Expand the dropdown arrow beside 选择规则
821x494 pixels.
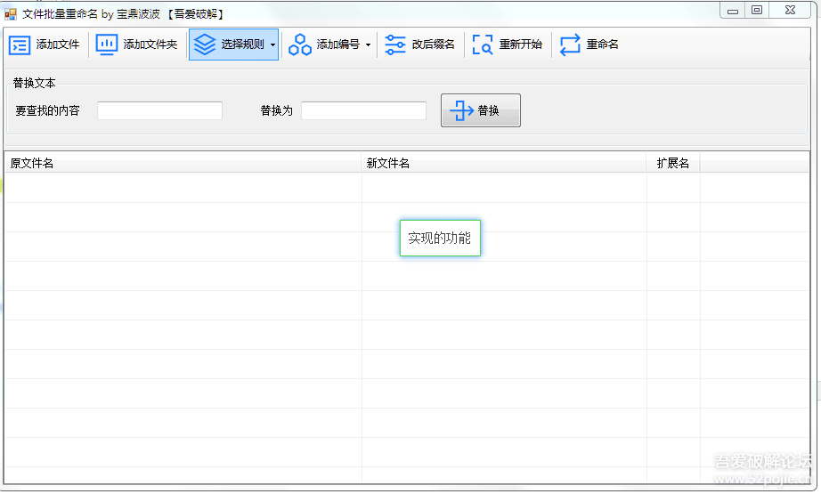click(x=272, y=45)
